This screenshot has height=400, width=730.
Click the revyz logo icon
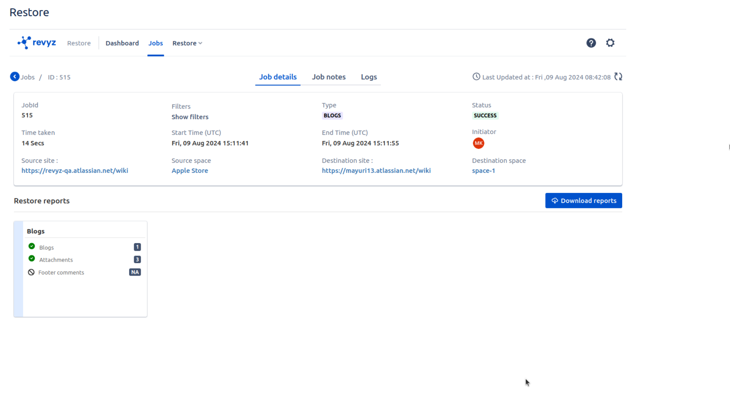[24, 43]
